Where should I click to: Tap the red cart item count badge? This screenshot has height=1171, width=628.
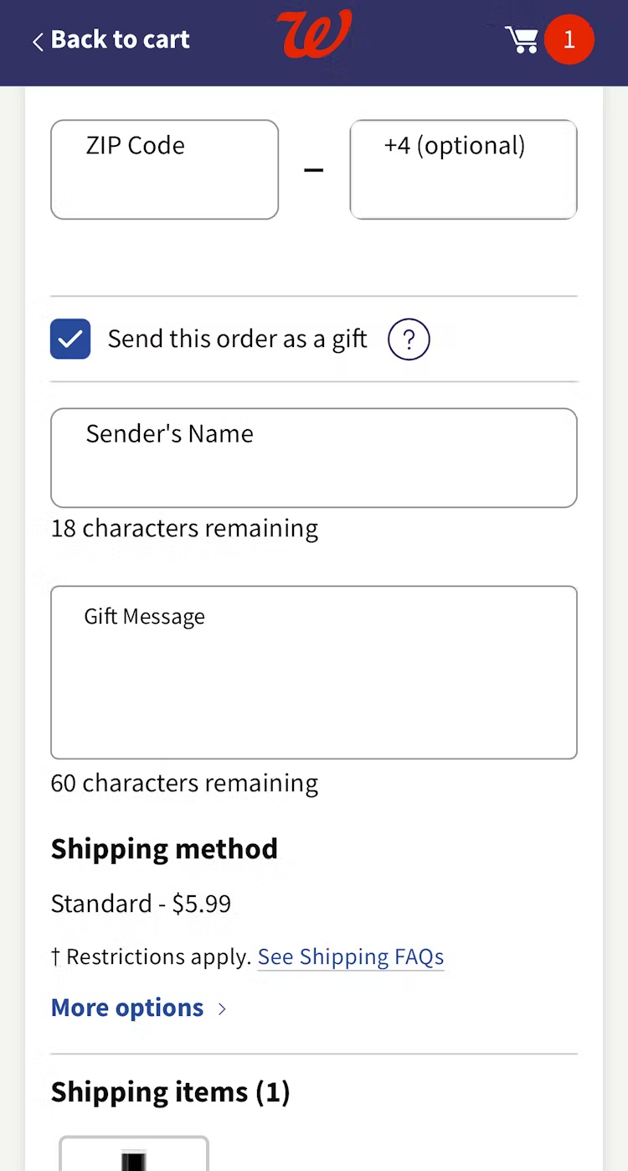point(569,39)
